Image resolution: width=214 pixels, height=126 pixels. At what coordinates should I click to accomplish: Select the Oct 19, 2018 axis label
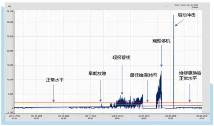point(117,117)
